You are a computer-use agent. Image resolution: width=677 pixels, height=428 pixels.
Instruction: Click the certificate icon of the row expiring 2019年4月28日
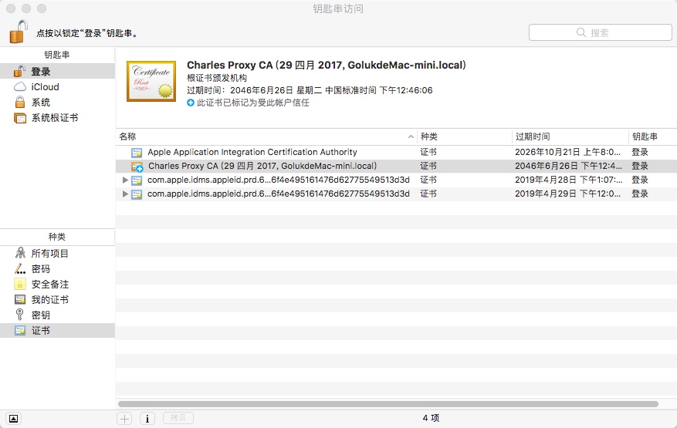[137, 180]
